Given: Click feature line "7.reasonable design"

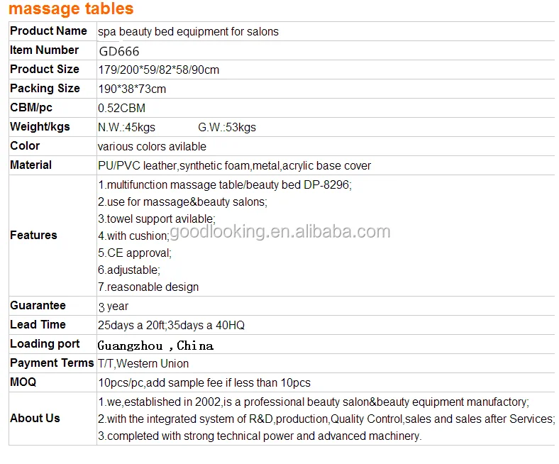Looking at the screenshot, I should point(148,287).
